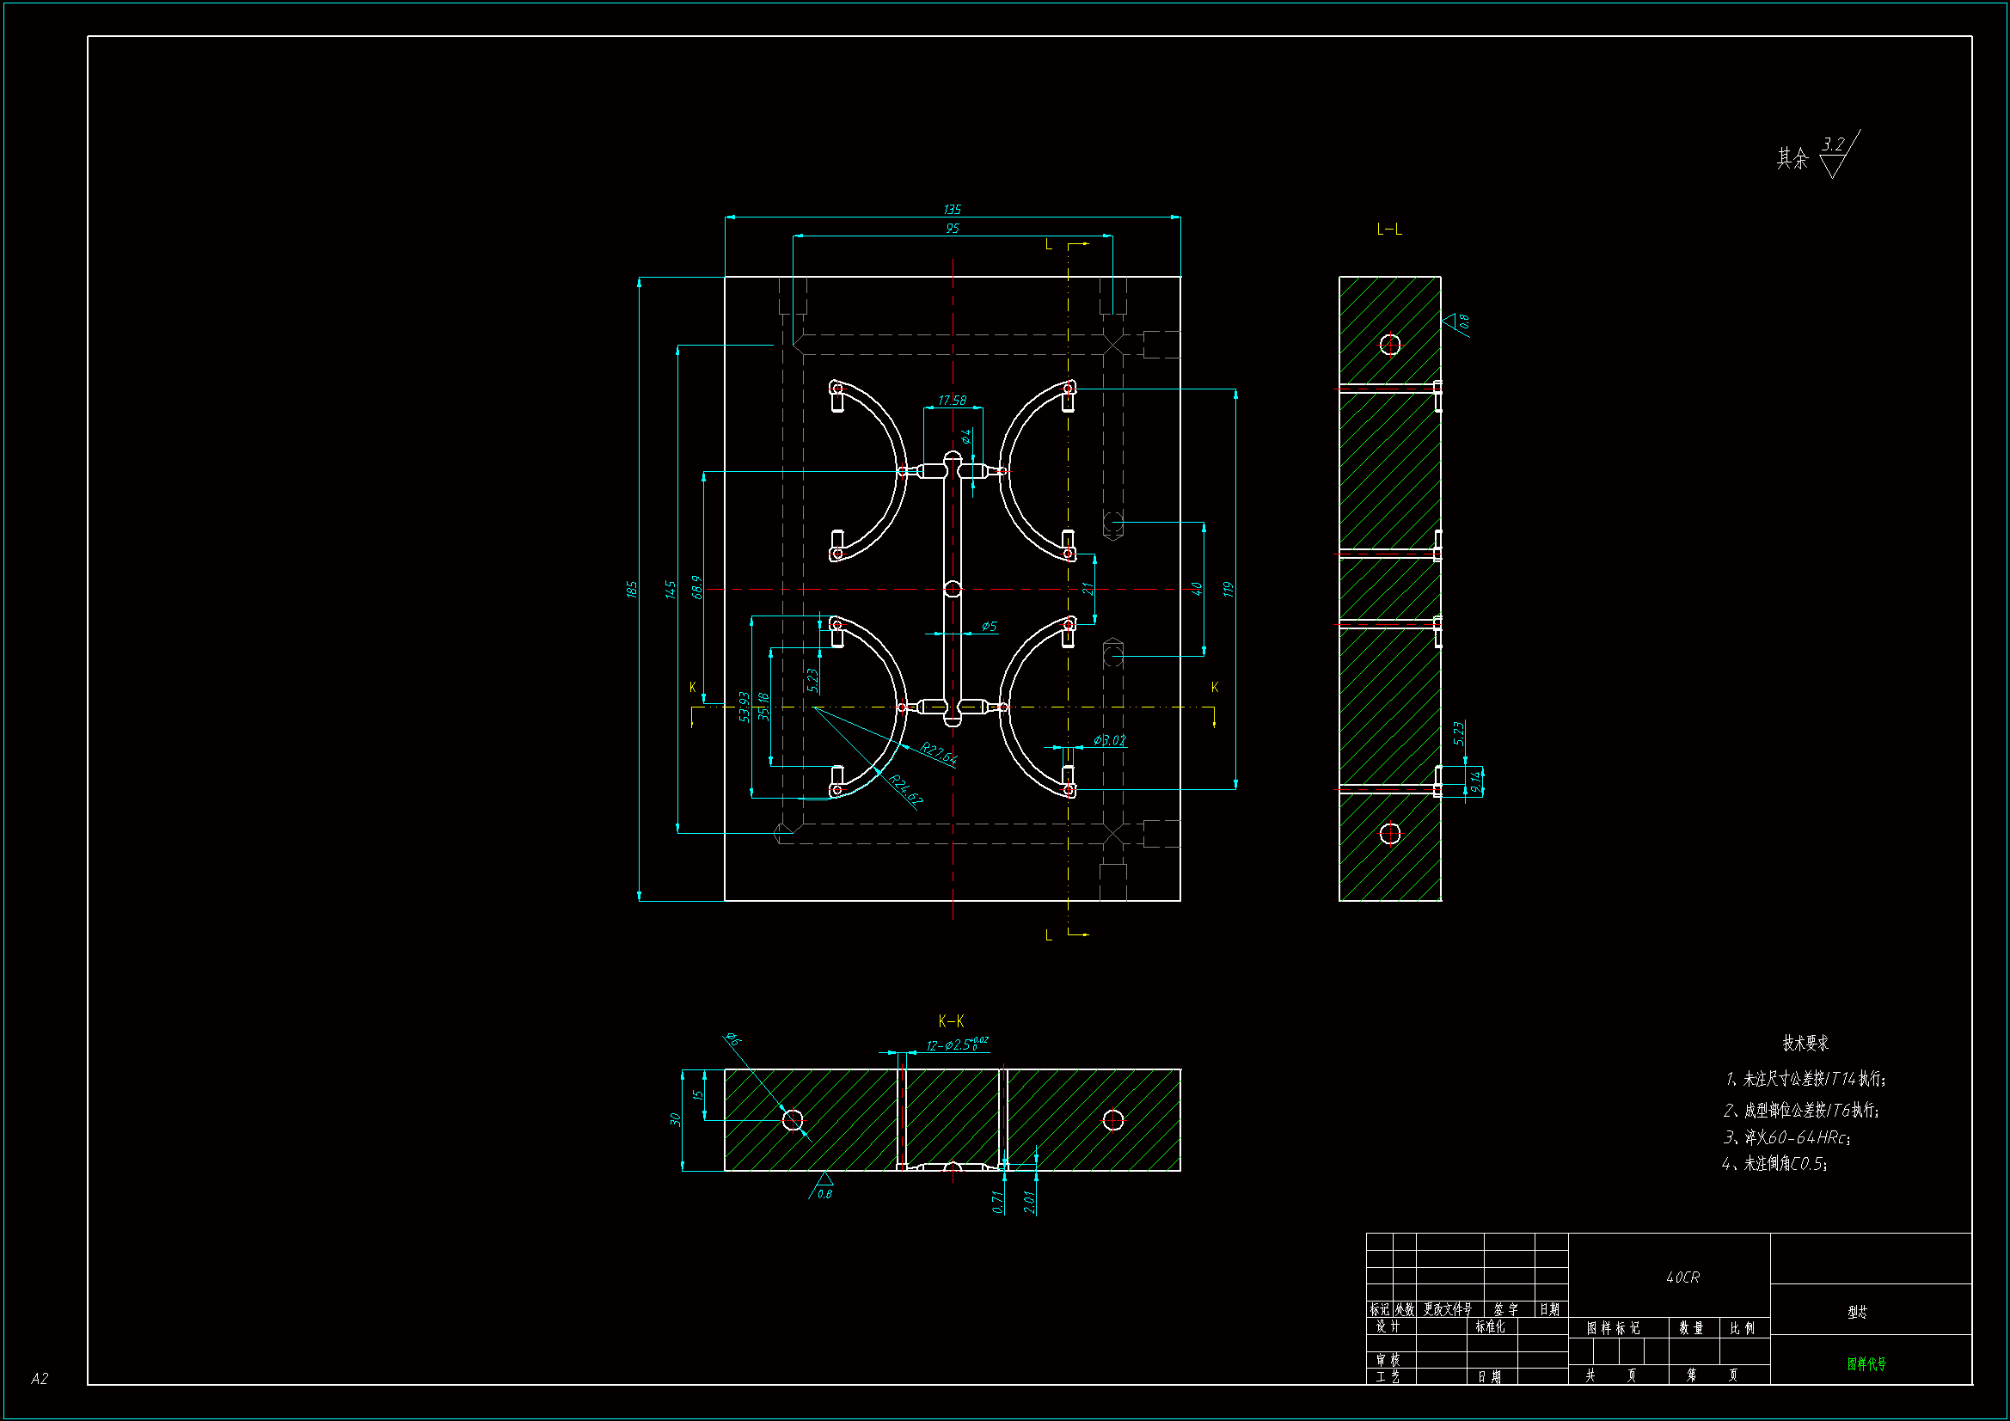Click the A2 sheet size label
Screen dimensions: 2010x1421
40,1379
